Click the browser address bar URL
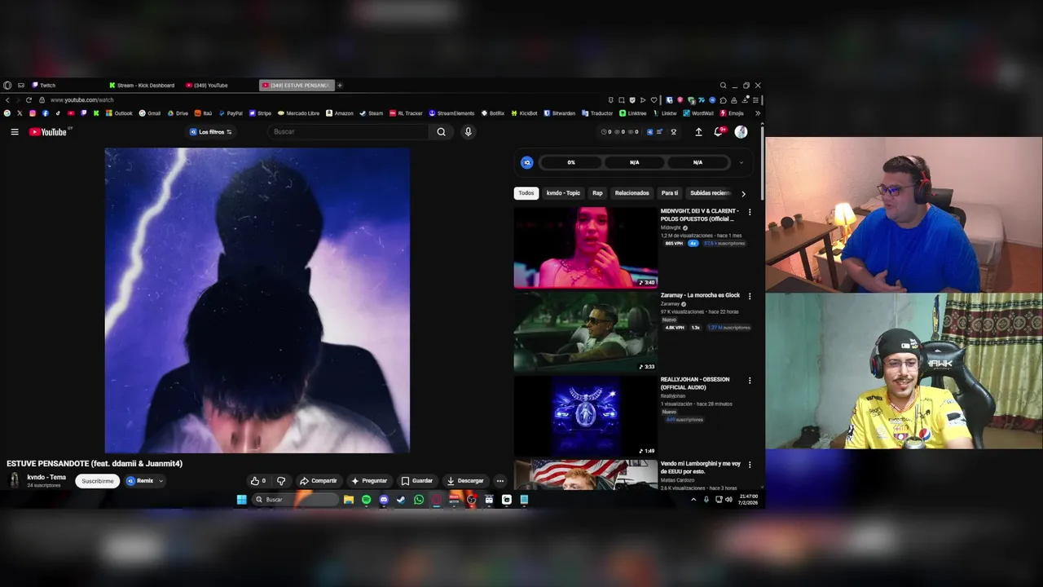Screen dimensions: 1043x587 [x=81, y=100]
